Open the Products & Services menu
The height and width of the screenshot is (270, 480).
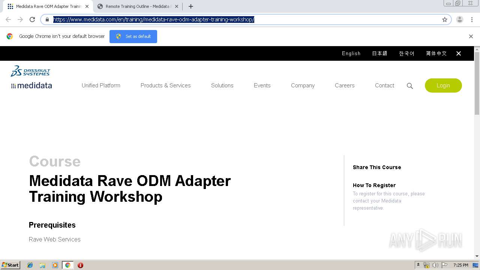(x=165, y=85)
